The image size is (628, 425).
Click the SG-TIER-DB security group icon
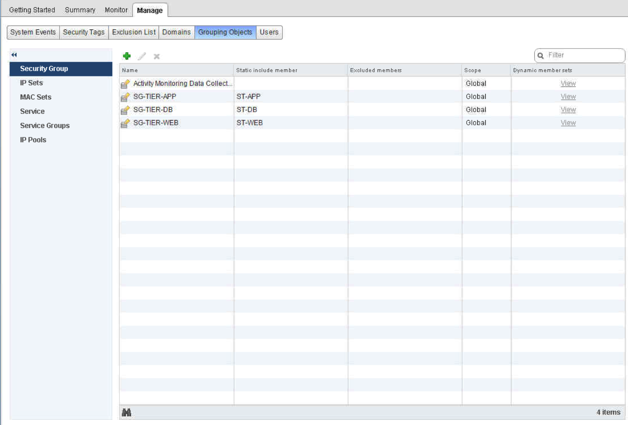tap(125, 110)
